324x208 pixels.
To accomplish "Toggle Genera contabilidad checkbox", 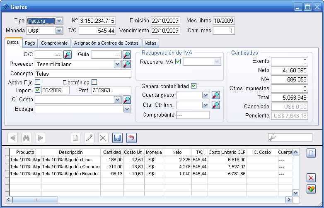I will 193,86.
